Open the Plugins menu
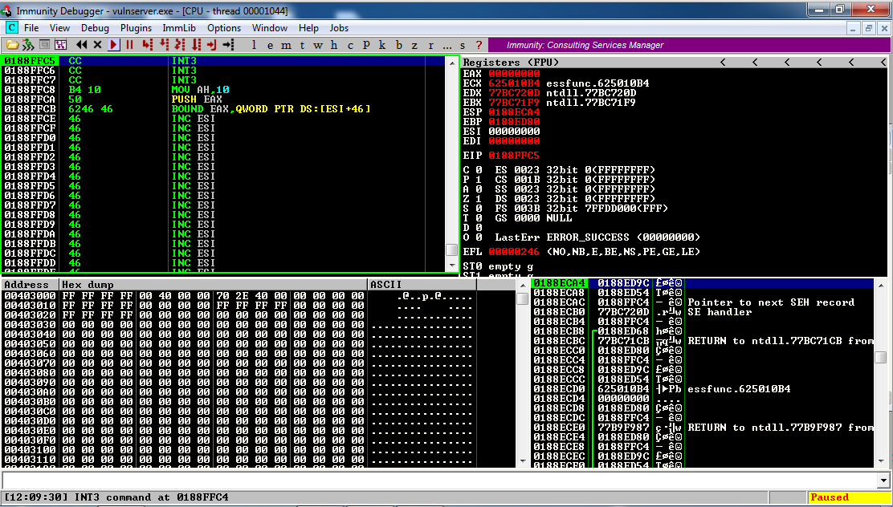The height and width of the screenshot is (507, 893). click(136, 28)
